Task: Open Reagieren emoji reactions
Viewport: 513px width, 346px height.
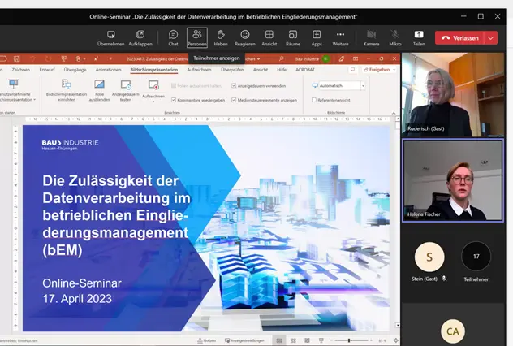Action: [x=244, y=34]
